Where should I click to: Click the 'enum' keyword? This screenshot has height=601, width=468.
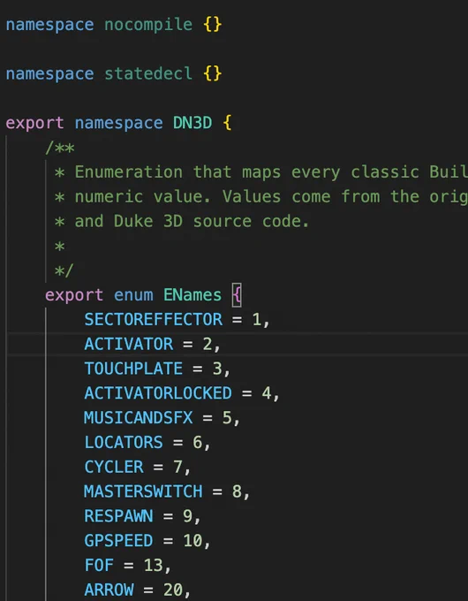[133, 295]
